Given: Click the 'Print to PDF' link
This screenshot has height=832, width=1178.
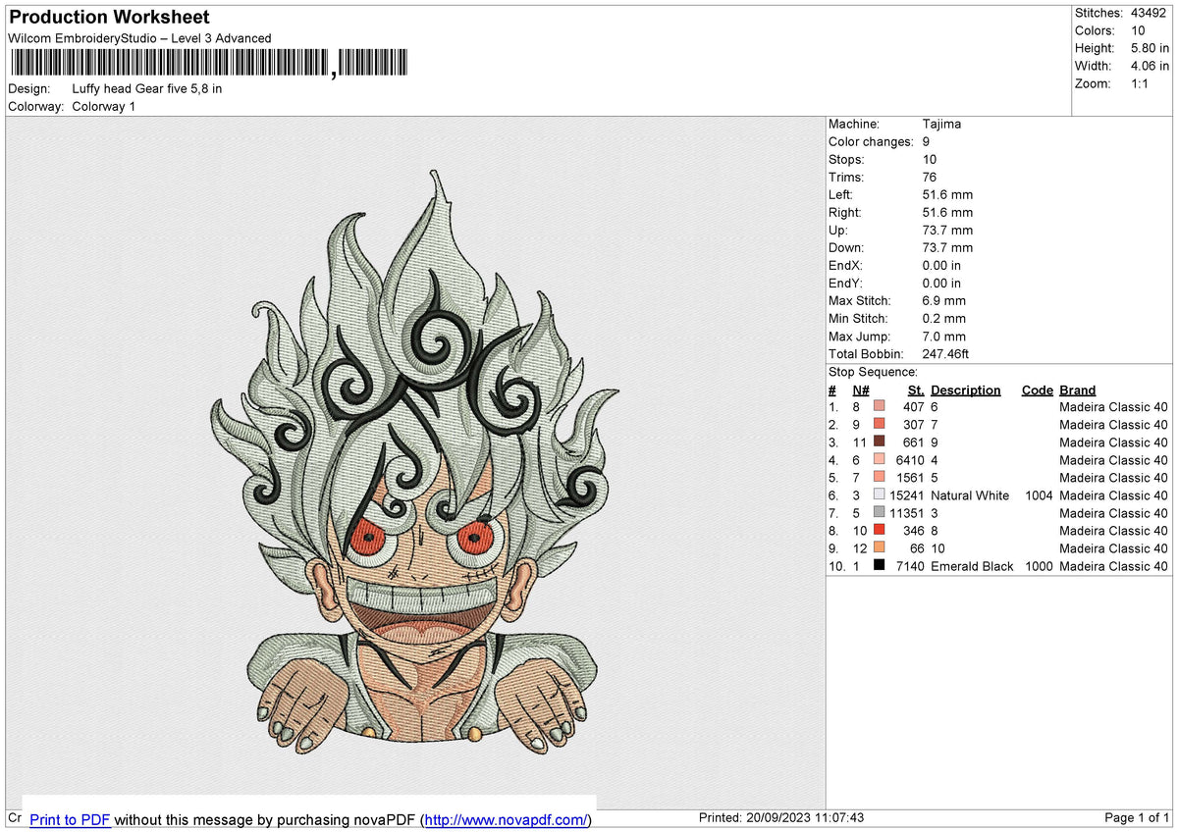Looking at the screenshot, I should click(70, 819).
